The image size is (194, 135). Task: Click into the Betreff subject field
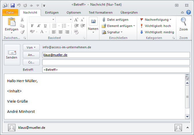116,70
